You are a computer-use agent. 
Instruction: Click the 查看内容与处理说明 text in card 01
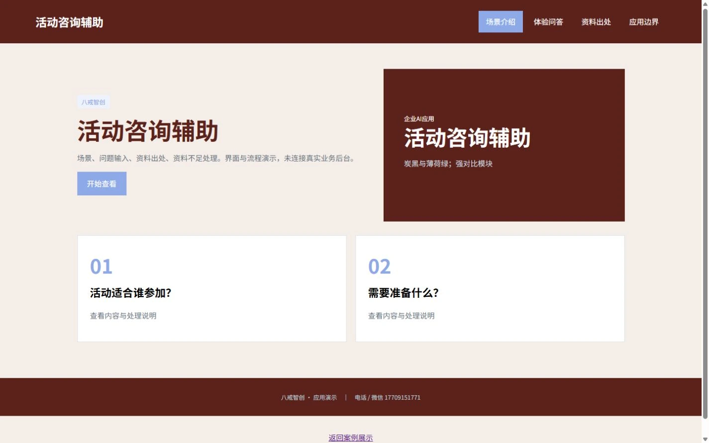(123, 316)
